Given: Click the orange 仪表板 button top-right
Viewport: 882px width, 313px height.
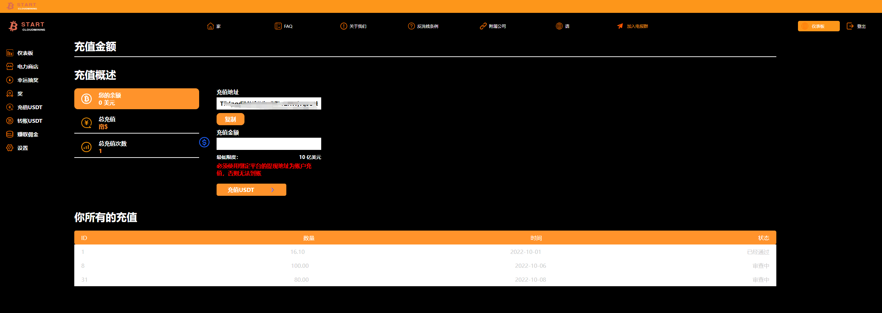Looking at the screenshot, I should click(x=818, y=26).
